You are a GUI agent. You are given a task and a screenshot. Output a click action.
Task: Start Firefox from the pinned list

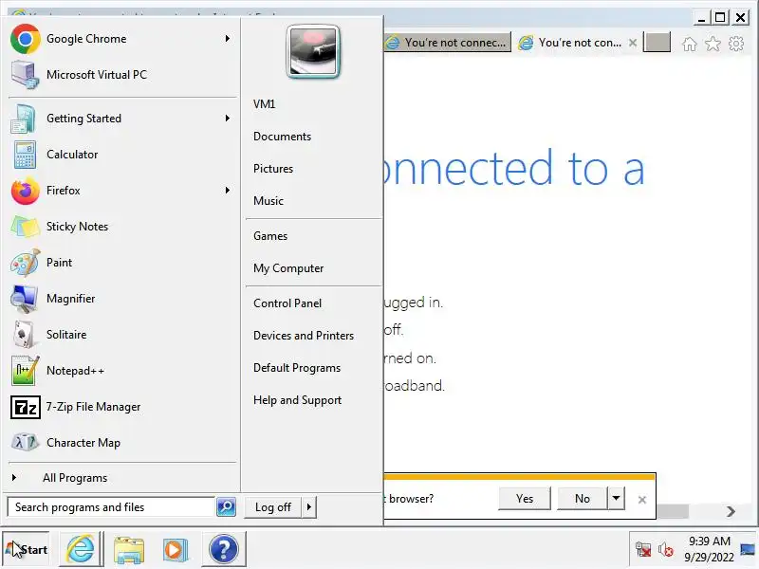[x=121, y=191]
